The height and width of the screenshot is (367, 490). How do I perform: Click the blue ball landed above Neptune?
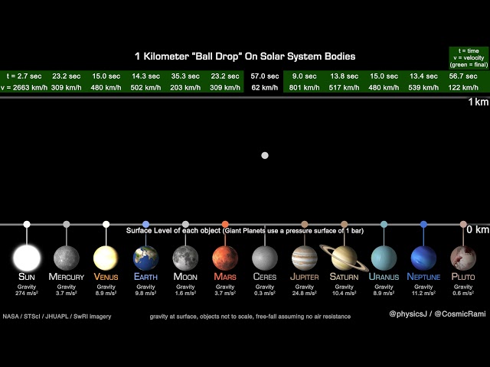click(423, 224)
